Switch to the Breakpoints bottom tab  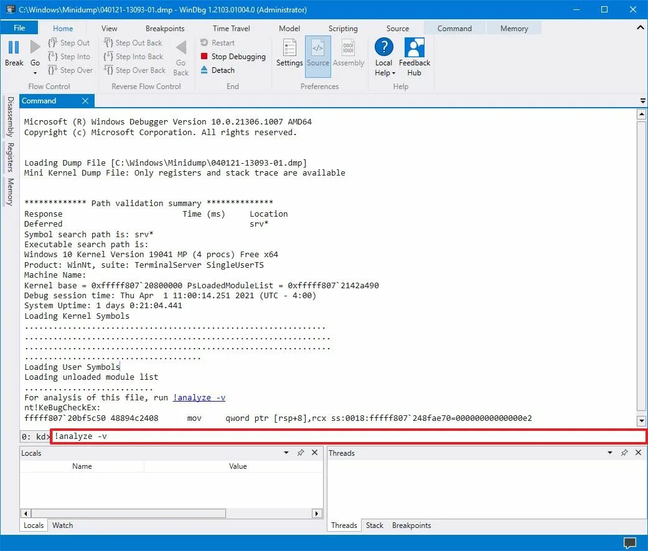tap(411, 525)
